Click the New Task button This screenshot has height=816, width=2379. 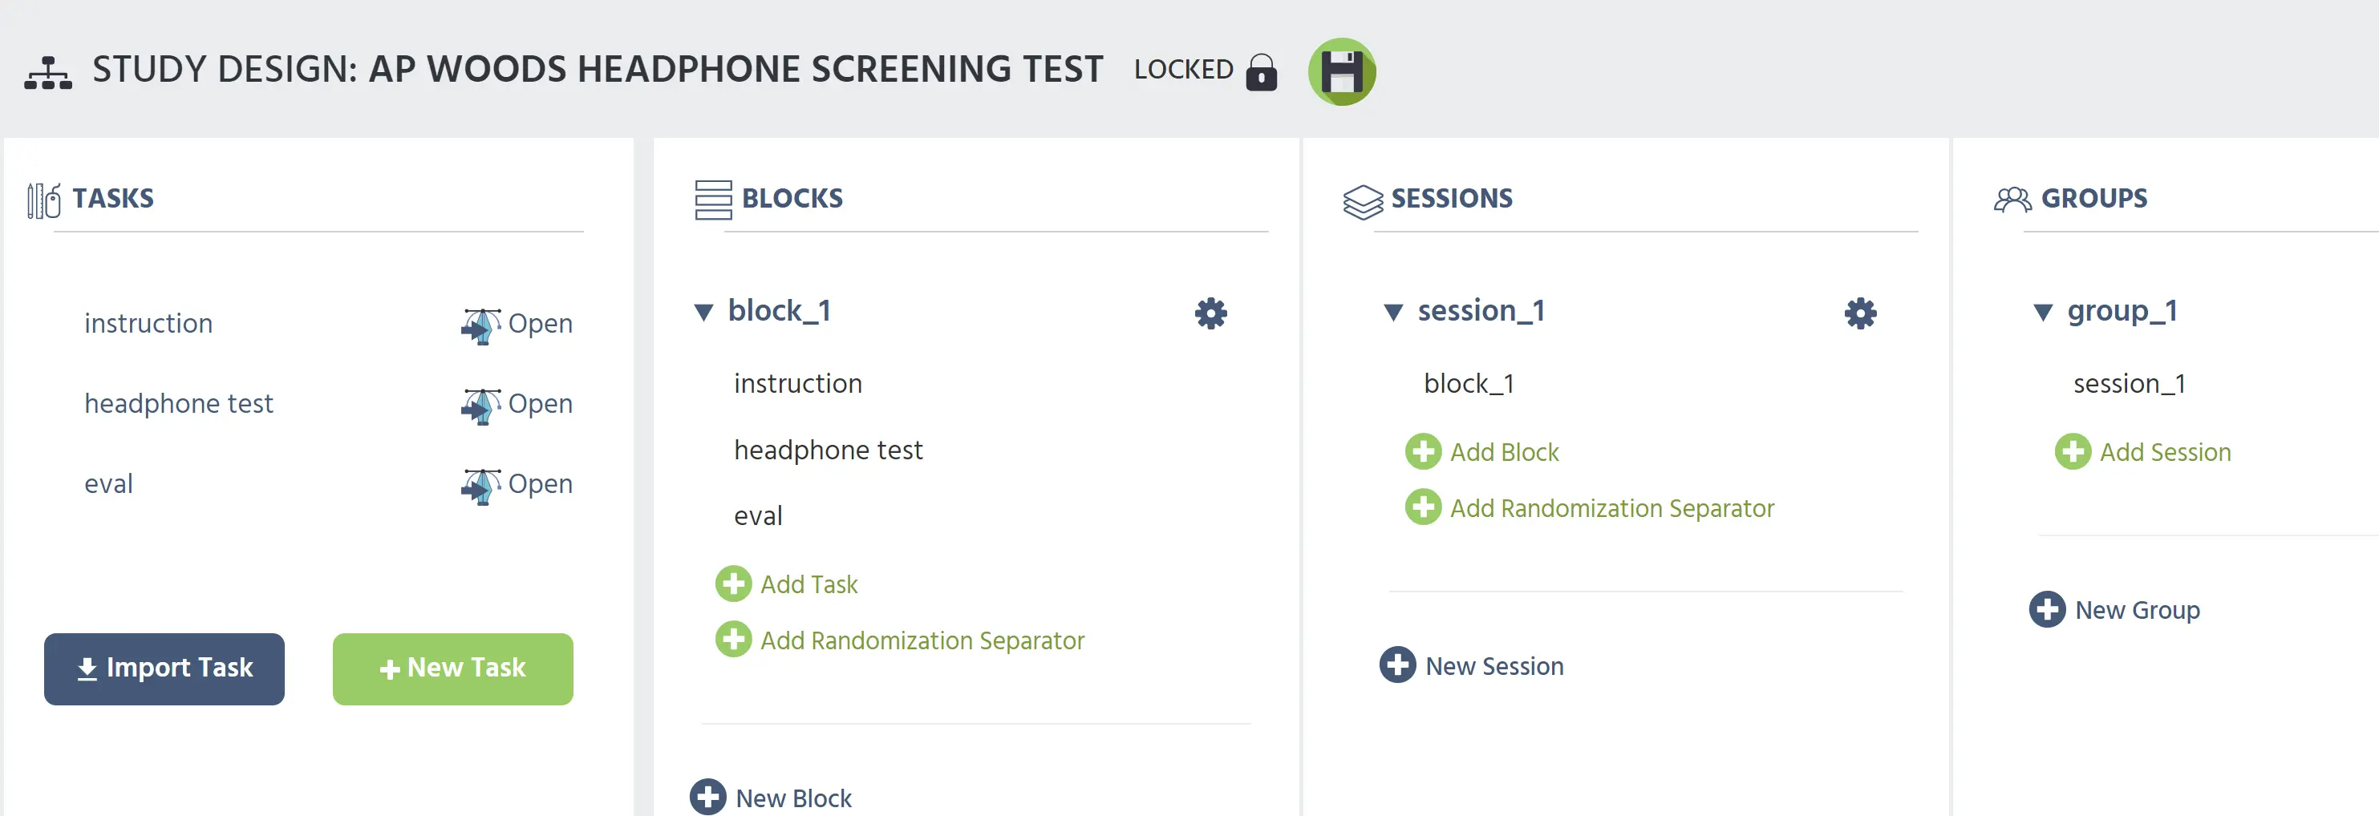click(x=452, y=669)
